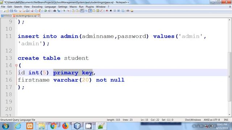Open the Macro menu
This screenshot has height=130, width=232.
pos(73,7)
